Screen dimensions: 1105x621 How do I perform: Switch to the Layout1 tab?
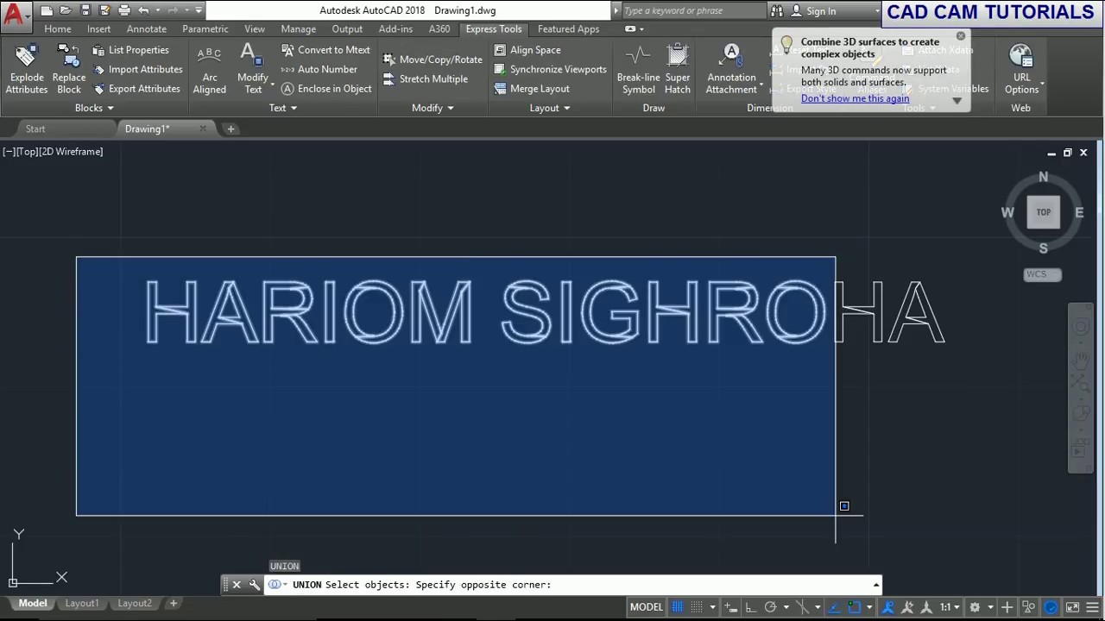click(82, 604)
